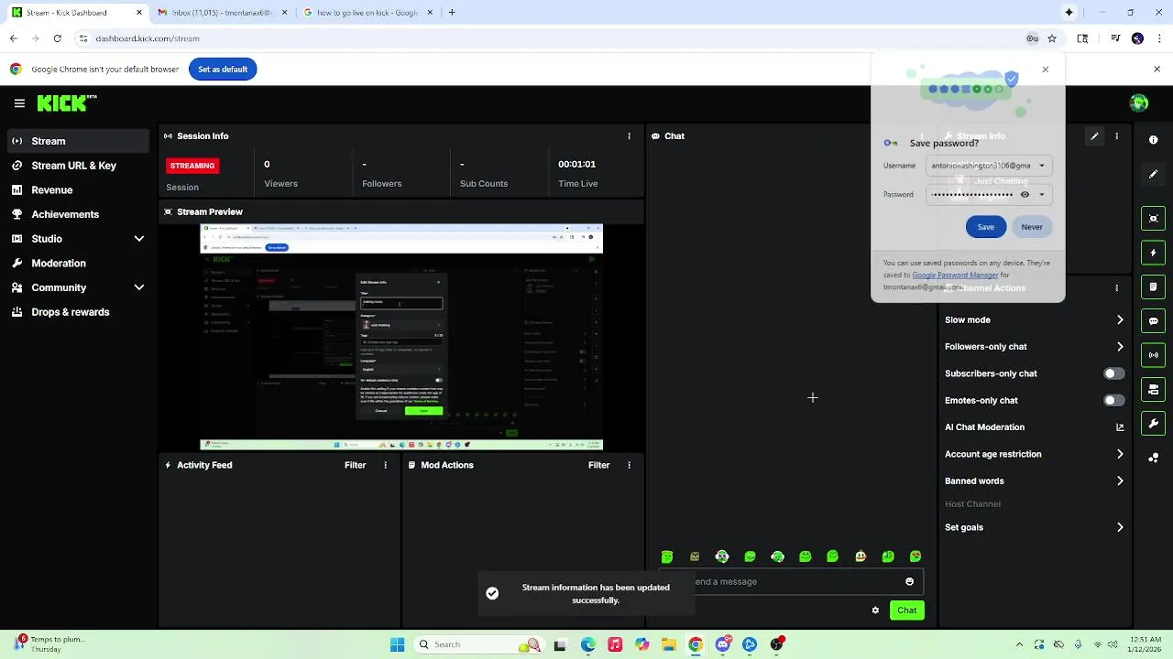Viewport: 1173px width, 659px height.
Task: Click the info icon in the right sidebar
Action: pyautogui.click(x=1154, y=140)
